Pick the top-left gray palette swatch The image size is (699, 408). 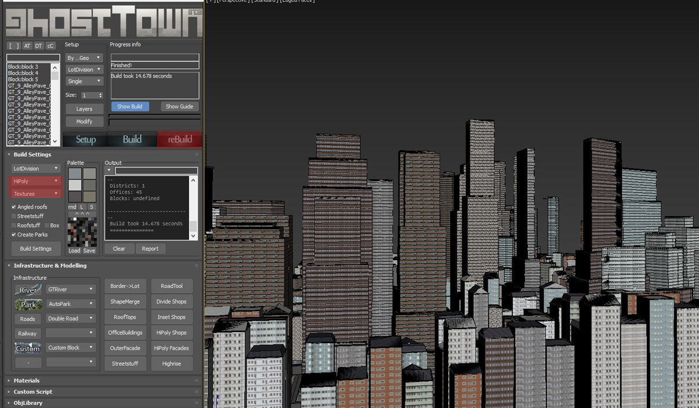[75, 174]
